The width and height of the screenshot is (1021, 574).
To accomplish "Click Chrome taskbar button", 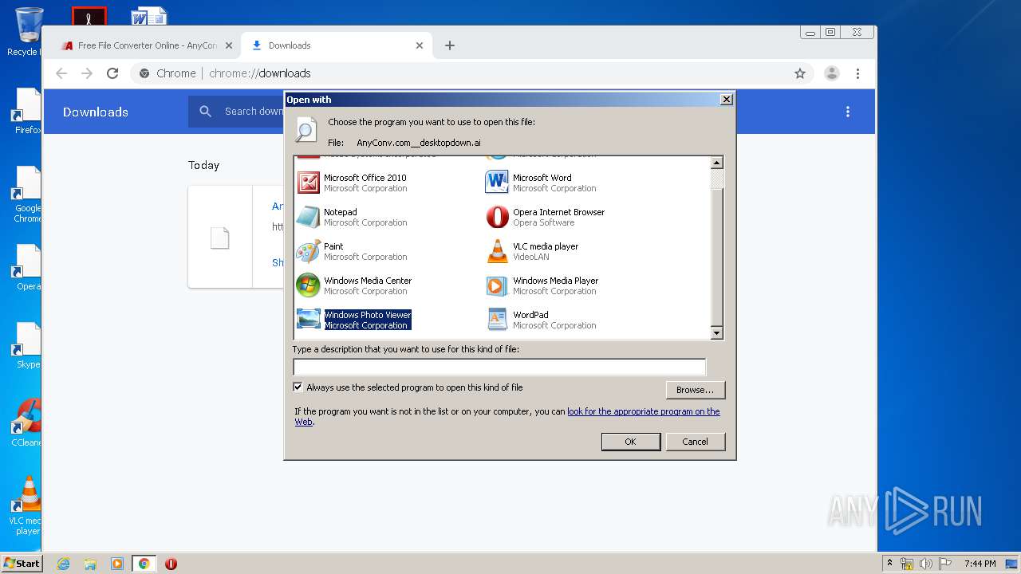I will click(144, 564).
